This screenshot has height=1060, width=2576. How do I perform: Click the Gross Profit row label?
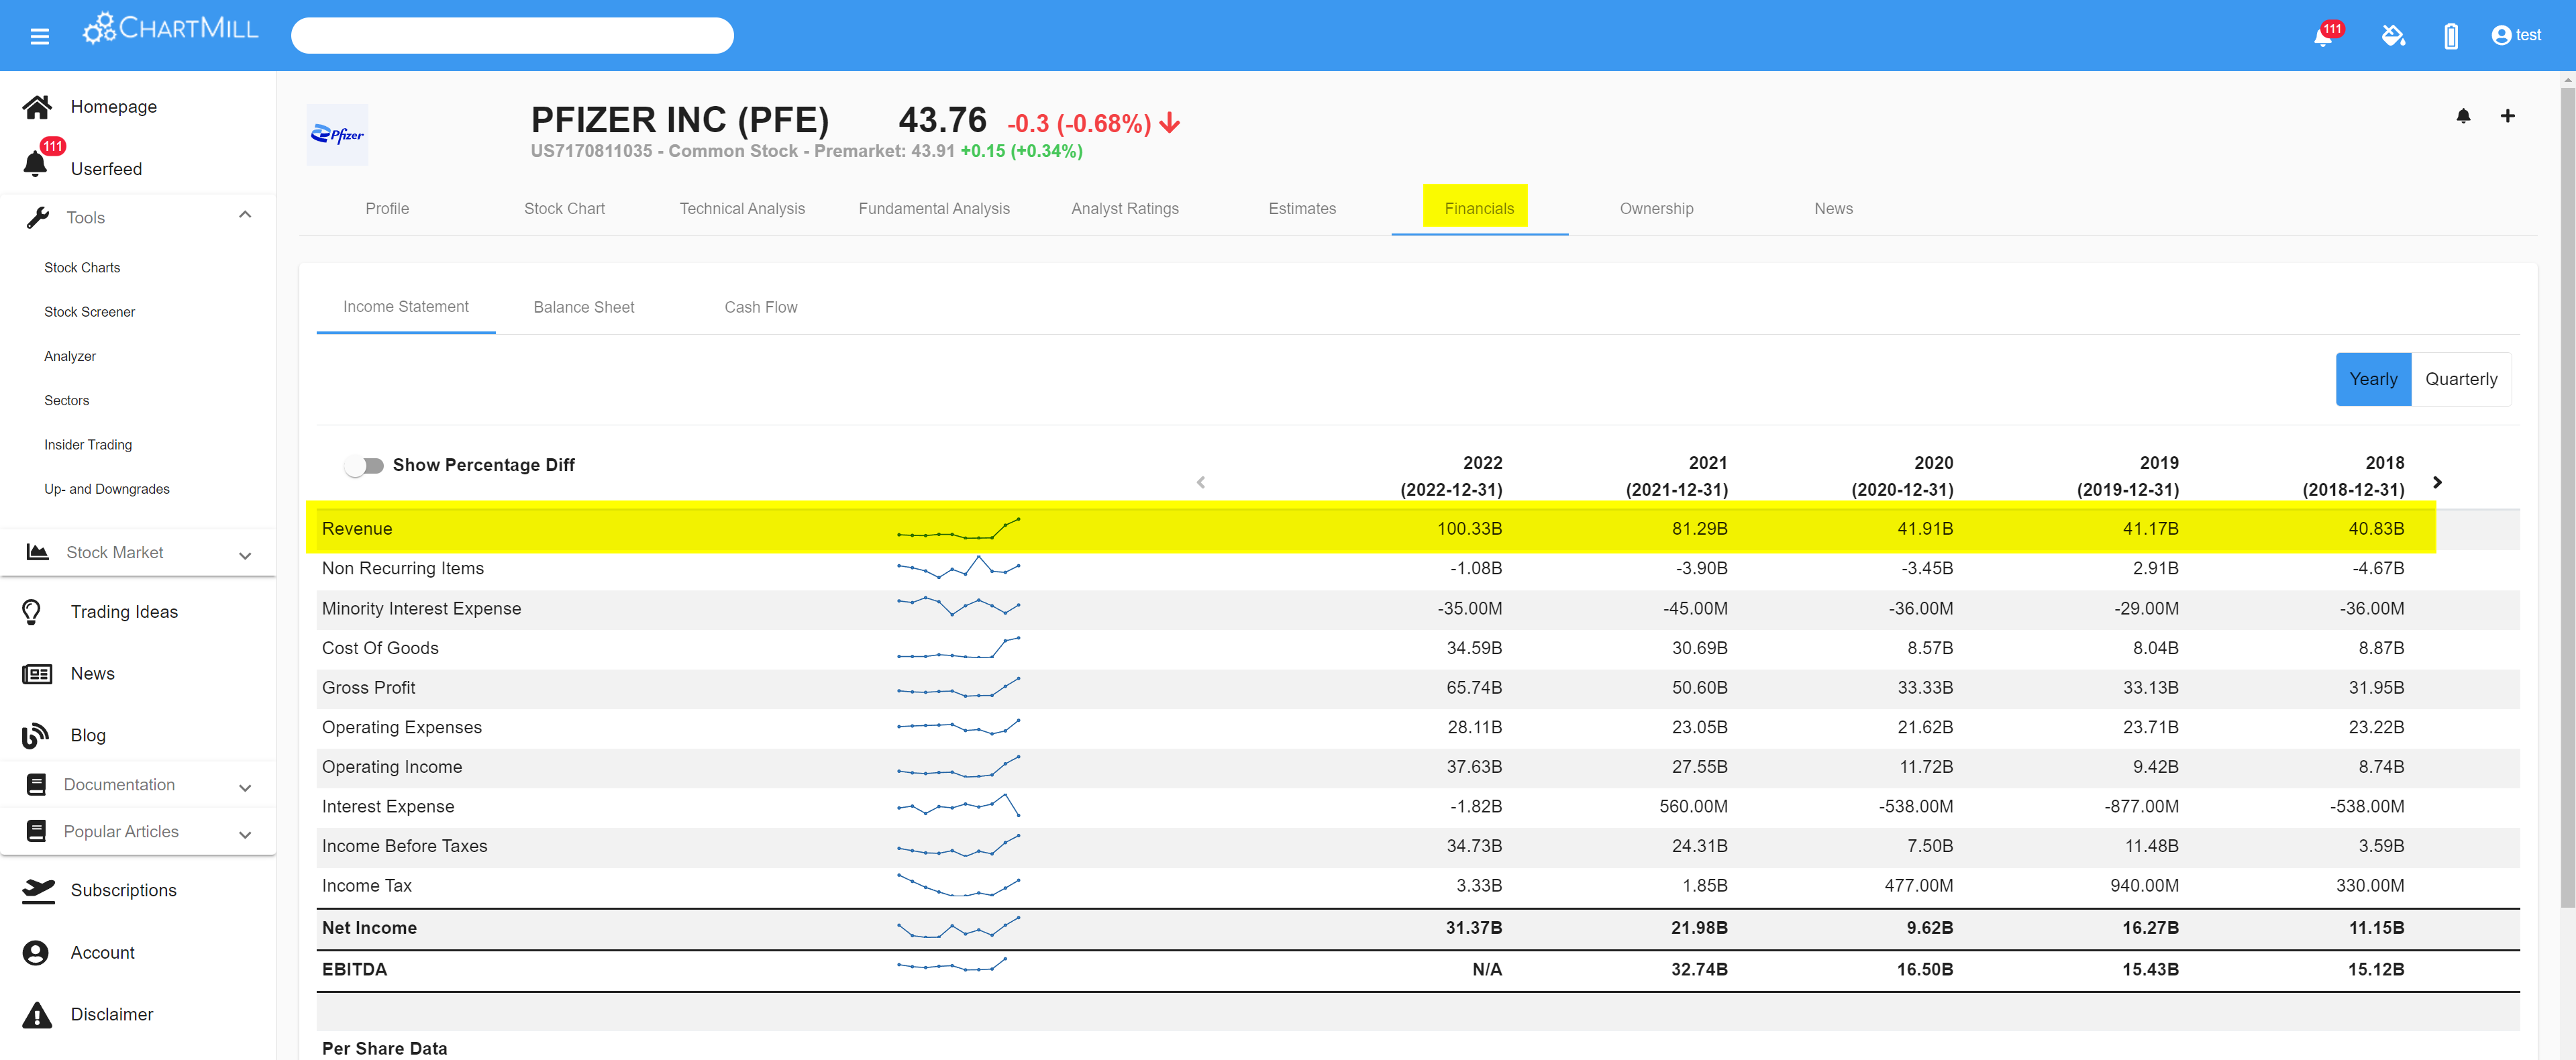point(368,688)
